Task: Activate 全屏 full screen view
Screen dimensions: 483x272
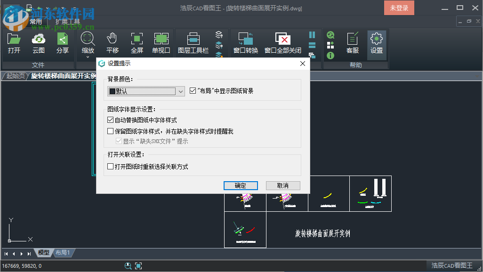Action: 137,42
